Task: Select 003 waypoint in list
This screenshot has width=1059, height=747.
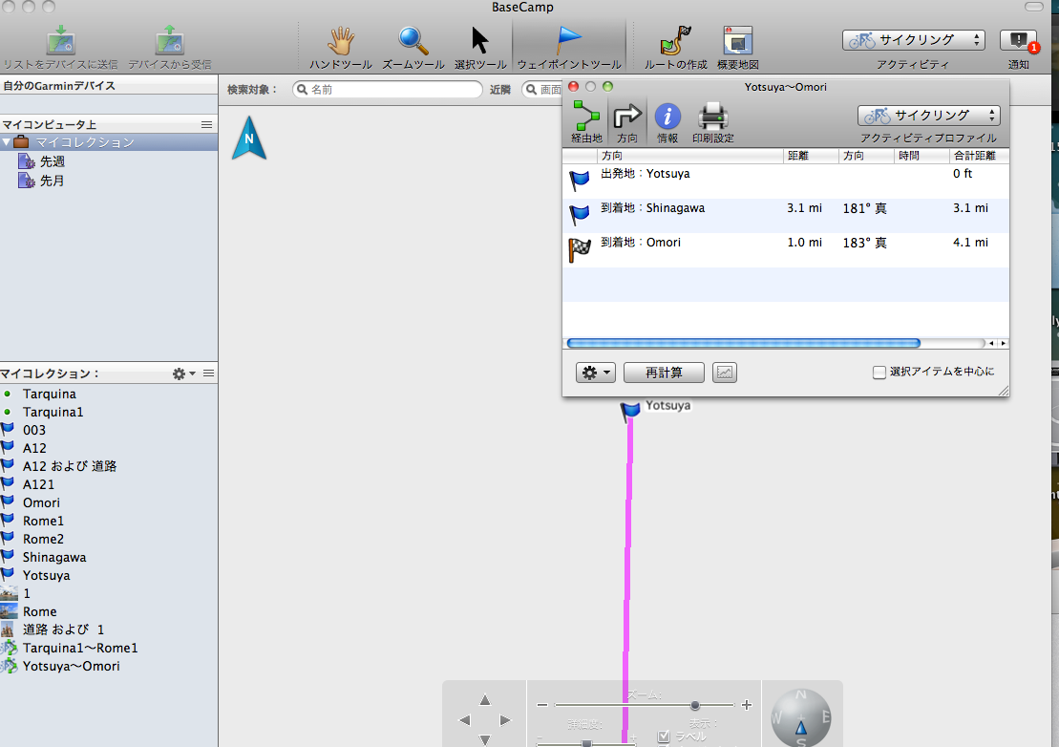Action: click(33, 430)
